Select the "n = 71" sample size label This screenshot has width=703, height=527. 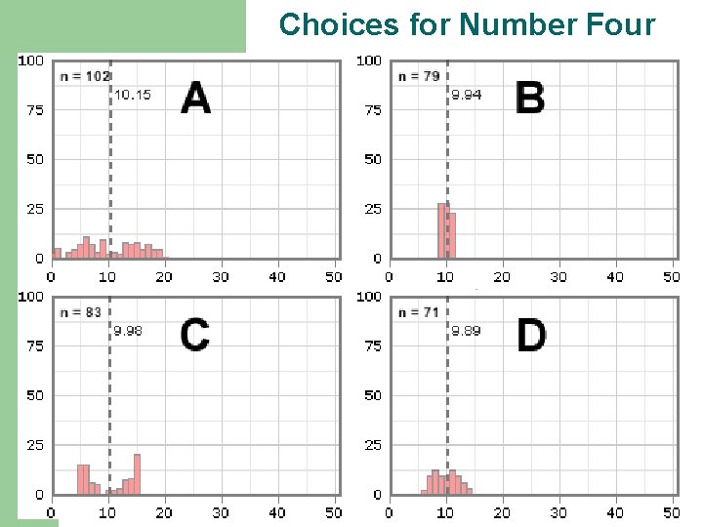pyautogui.click(x=419, y=312)
